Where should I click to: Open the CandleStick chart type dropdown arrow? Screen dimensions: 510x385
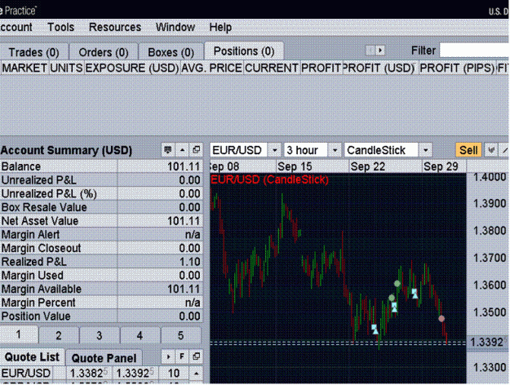point(425,150)
